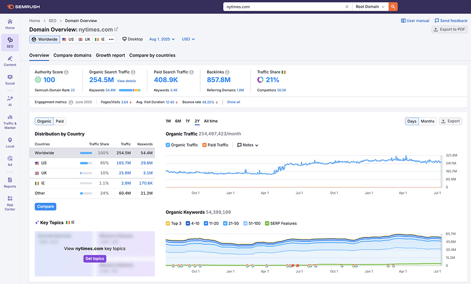Screen dimensions: 471x284
Task: Open Home in the left sidebar
Action: [x=10, y=24]
